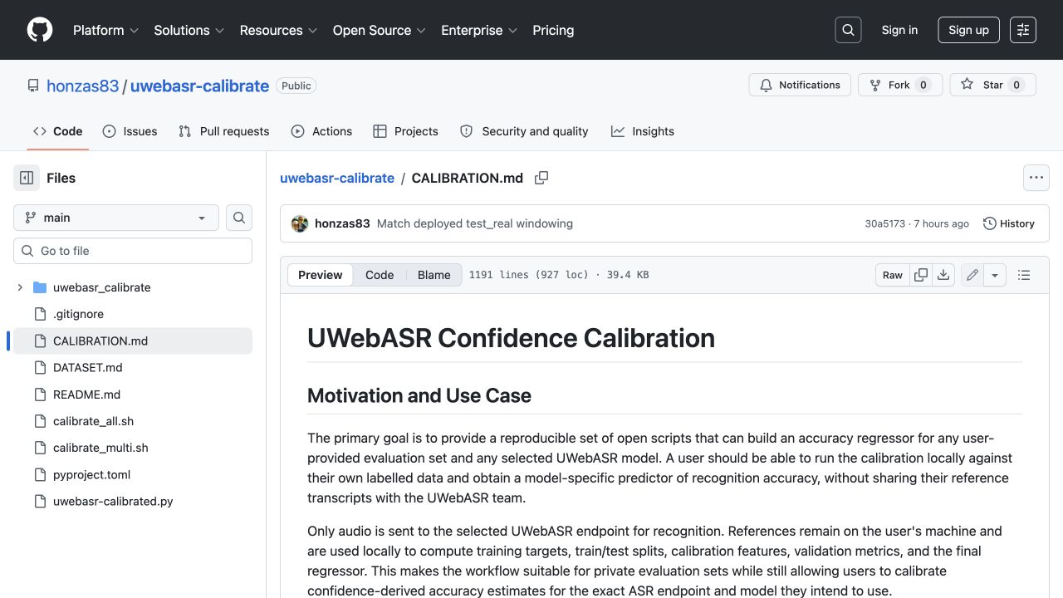Screen dimensions: 1063x598
Task: Click the Sign up button
Action: 968,30
